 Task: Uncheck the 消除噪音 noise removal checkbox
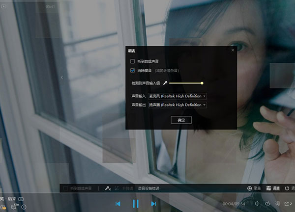pyautogui.click(x=132, y=70)
